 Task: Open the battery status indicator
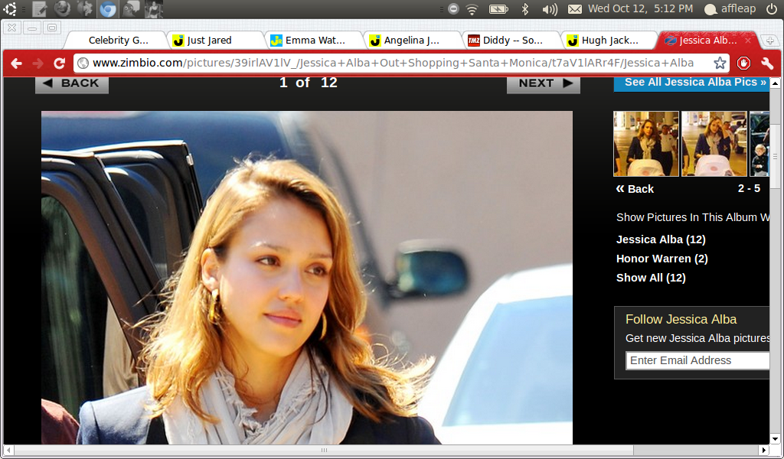click(498, 9)
